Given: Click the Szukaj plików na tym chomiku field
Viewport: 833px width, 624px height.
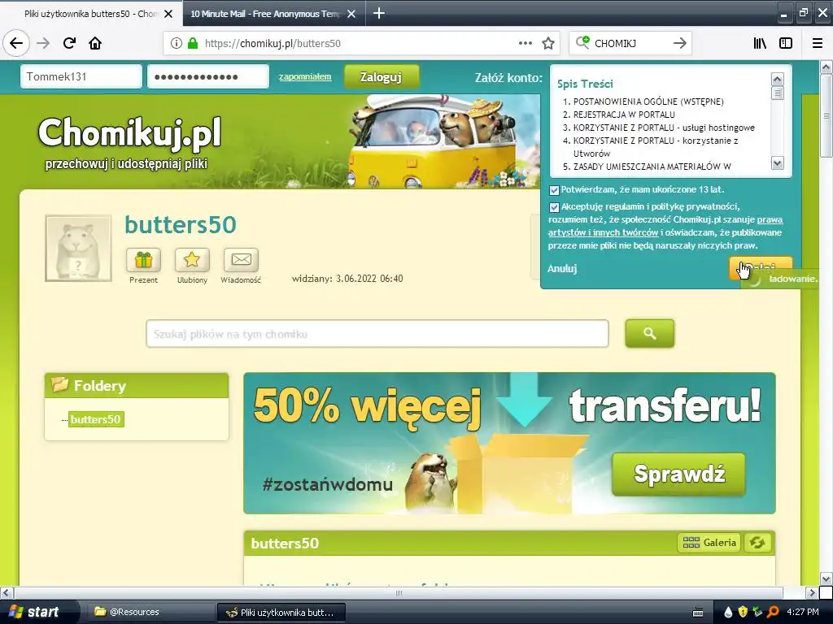Looking at the screenshot, I should coord(377,334).
